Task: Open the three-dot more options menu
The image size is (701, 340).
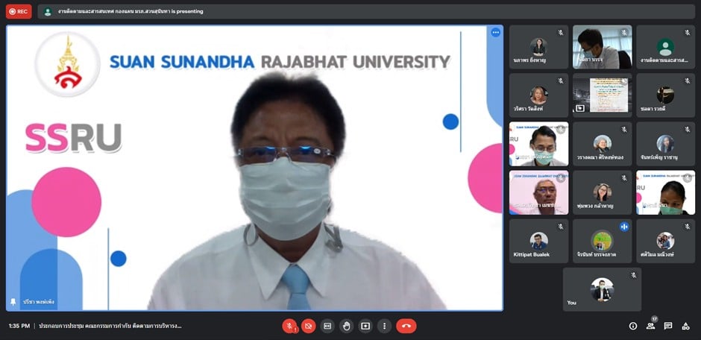Action: (x=384, y=326)
